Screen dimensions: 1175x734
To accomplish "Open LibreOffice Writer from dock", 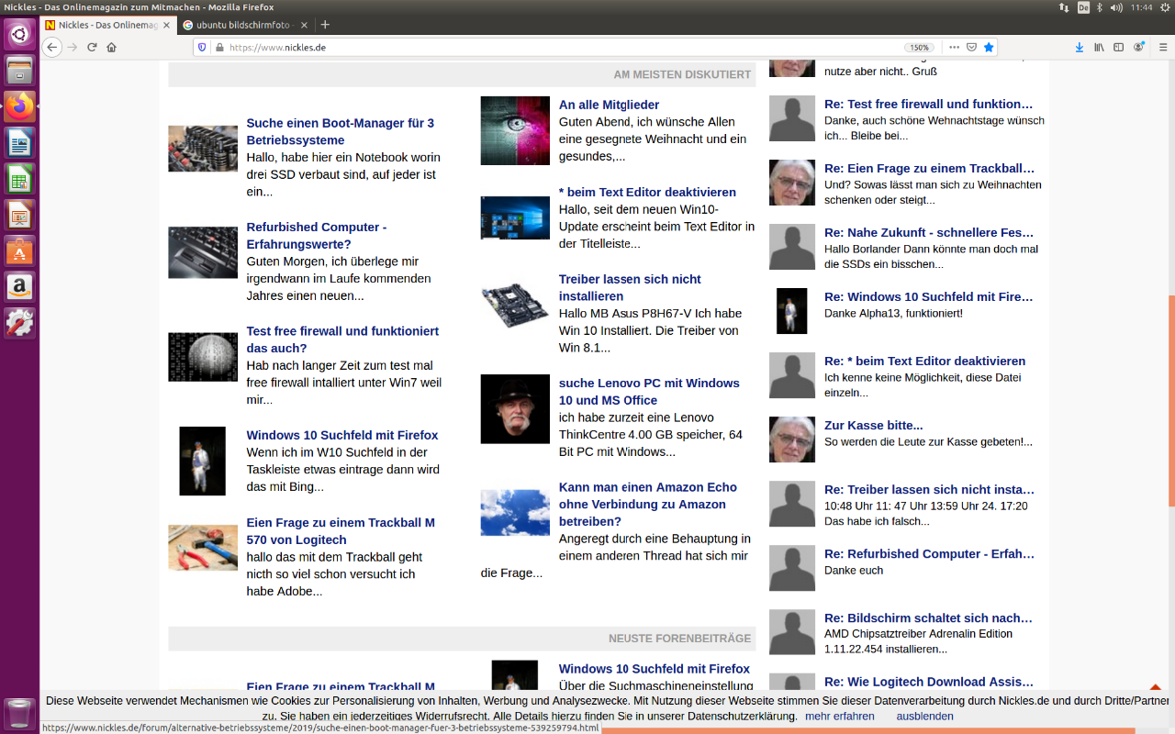I will coord(19,142).
